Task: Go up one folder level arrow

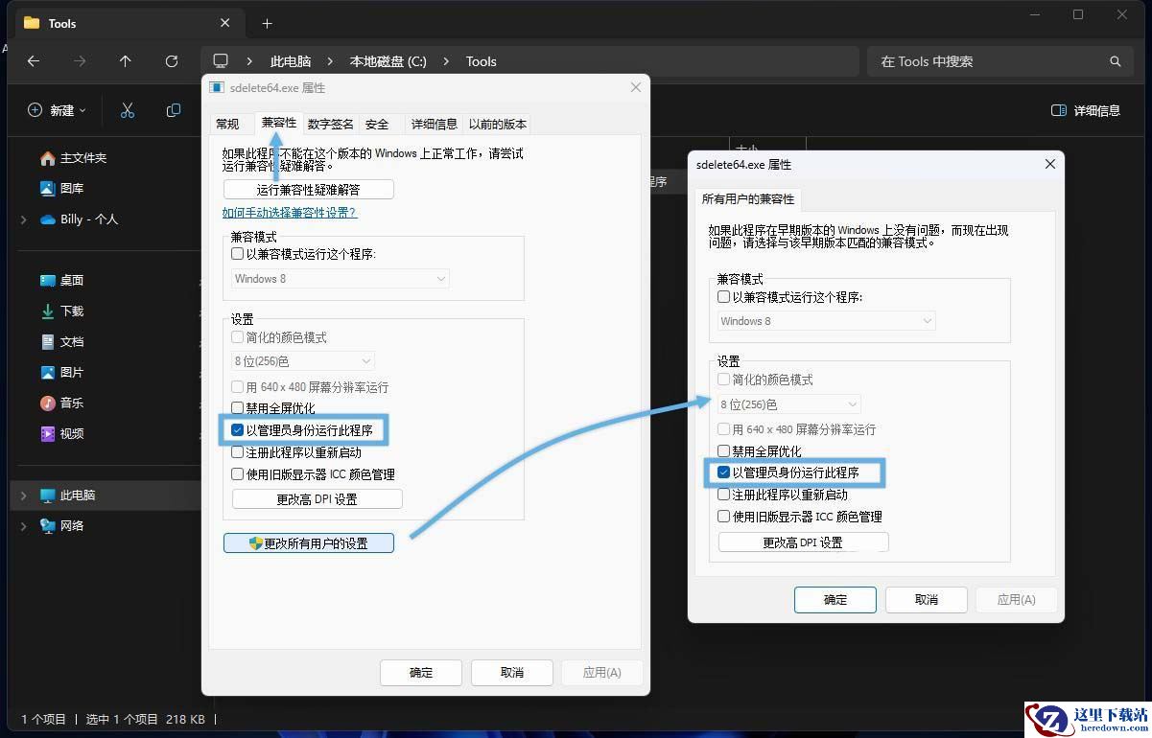Action: [126, 61]
